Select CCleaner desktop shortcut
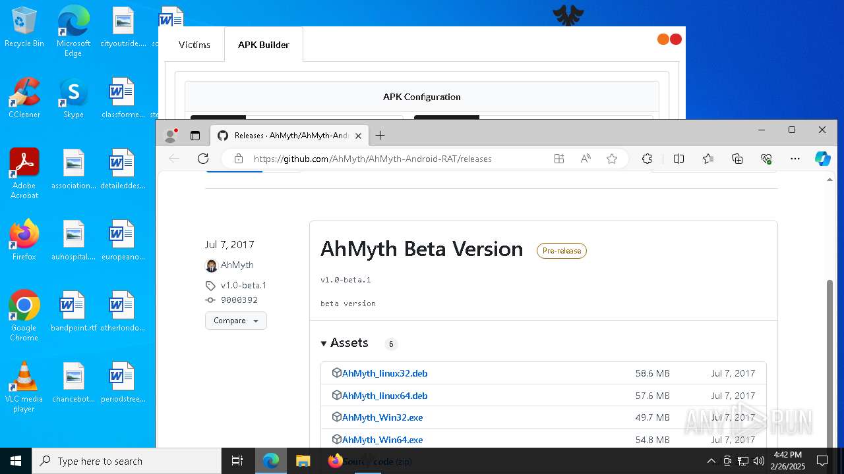 (24, 98)
